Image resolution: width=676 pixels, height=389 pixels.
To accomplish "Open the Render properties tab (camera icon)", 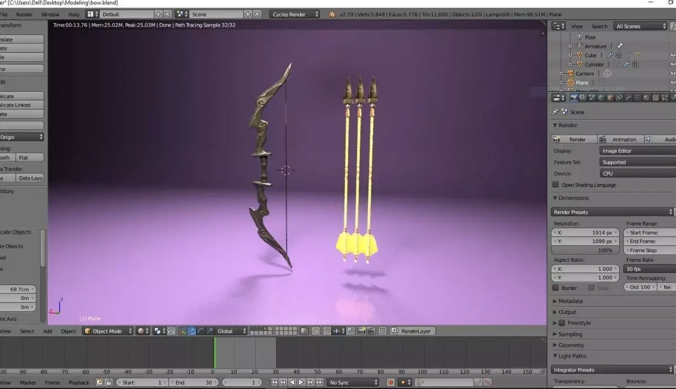I will tap(575, 97).
